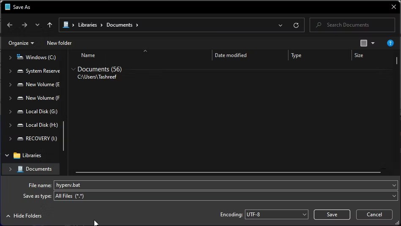
Task: Click the Forward navigation arrow
Action: coord(24,25)
